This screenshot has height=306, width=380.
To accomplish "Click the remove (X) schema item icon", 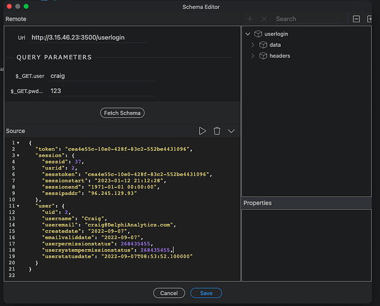I will click(x=264, y=19).
